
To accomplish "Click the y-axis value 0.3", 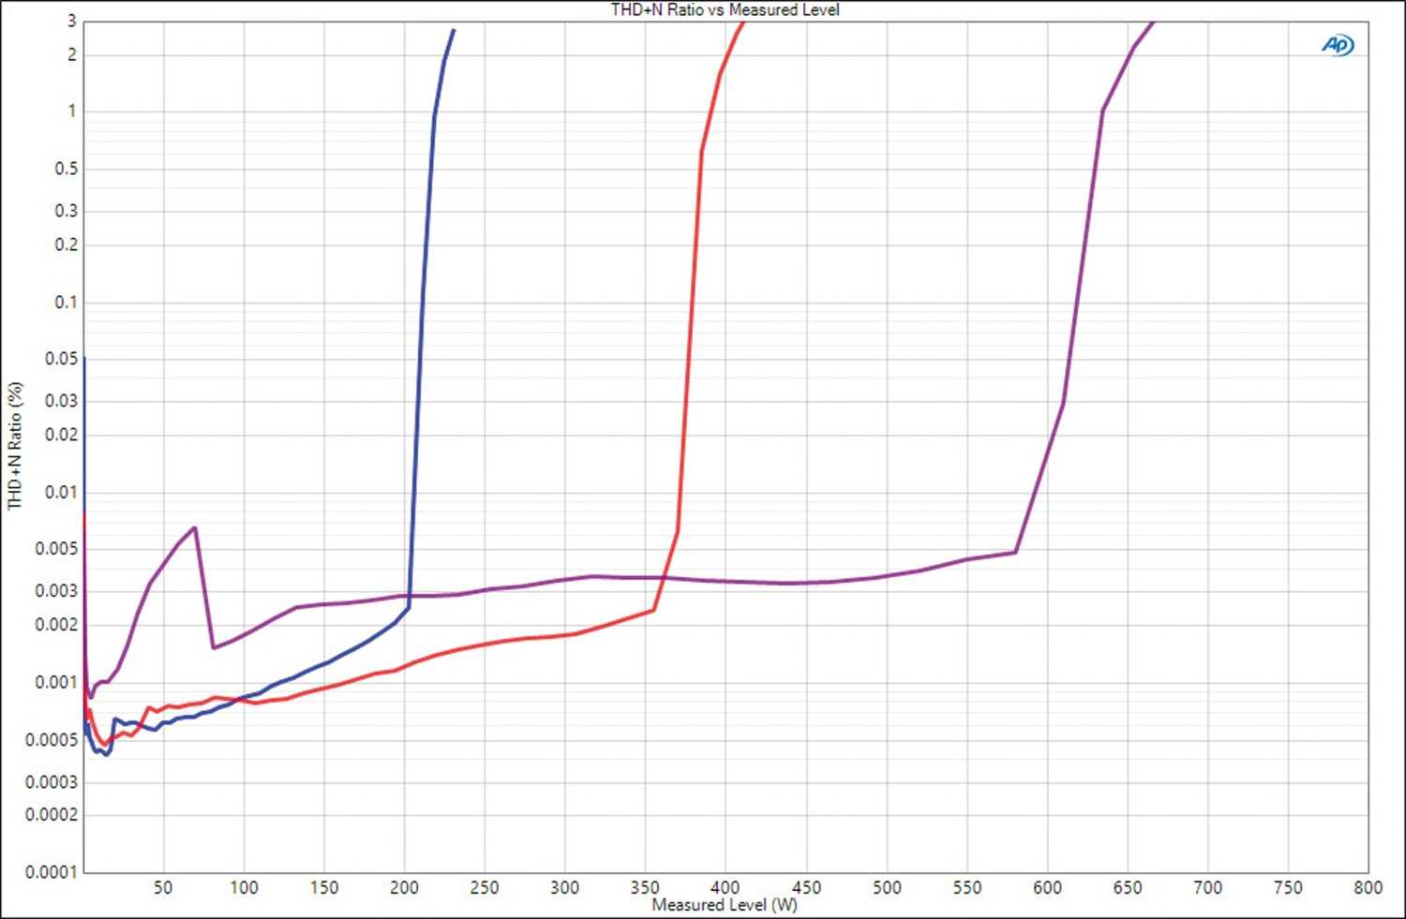I will pyautogui.click(x=67, y=211).
